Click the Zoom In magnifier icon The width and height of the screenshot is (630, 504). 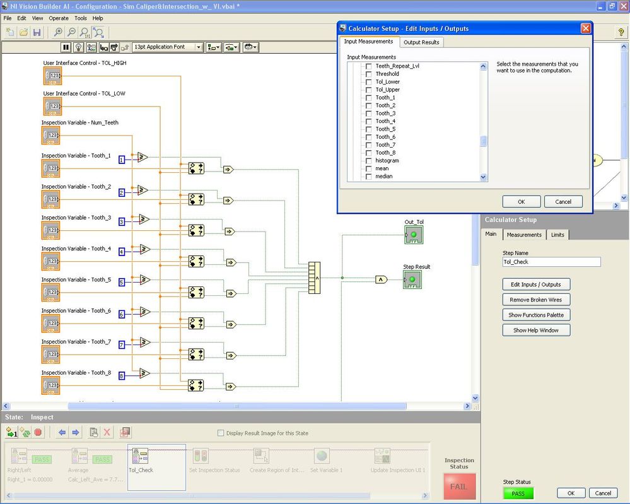[x=58, y=32]
